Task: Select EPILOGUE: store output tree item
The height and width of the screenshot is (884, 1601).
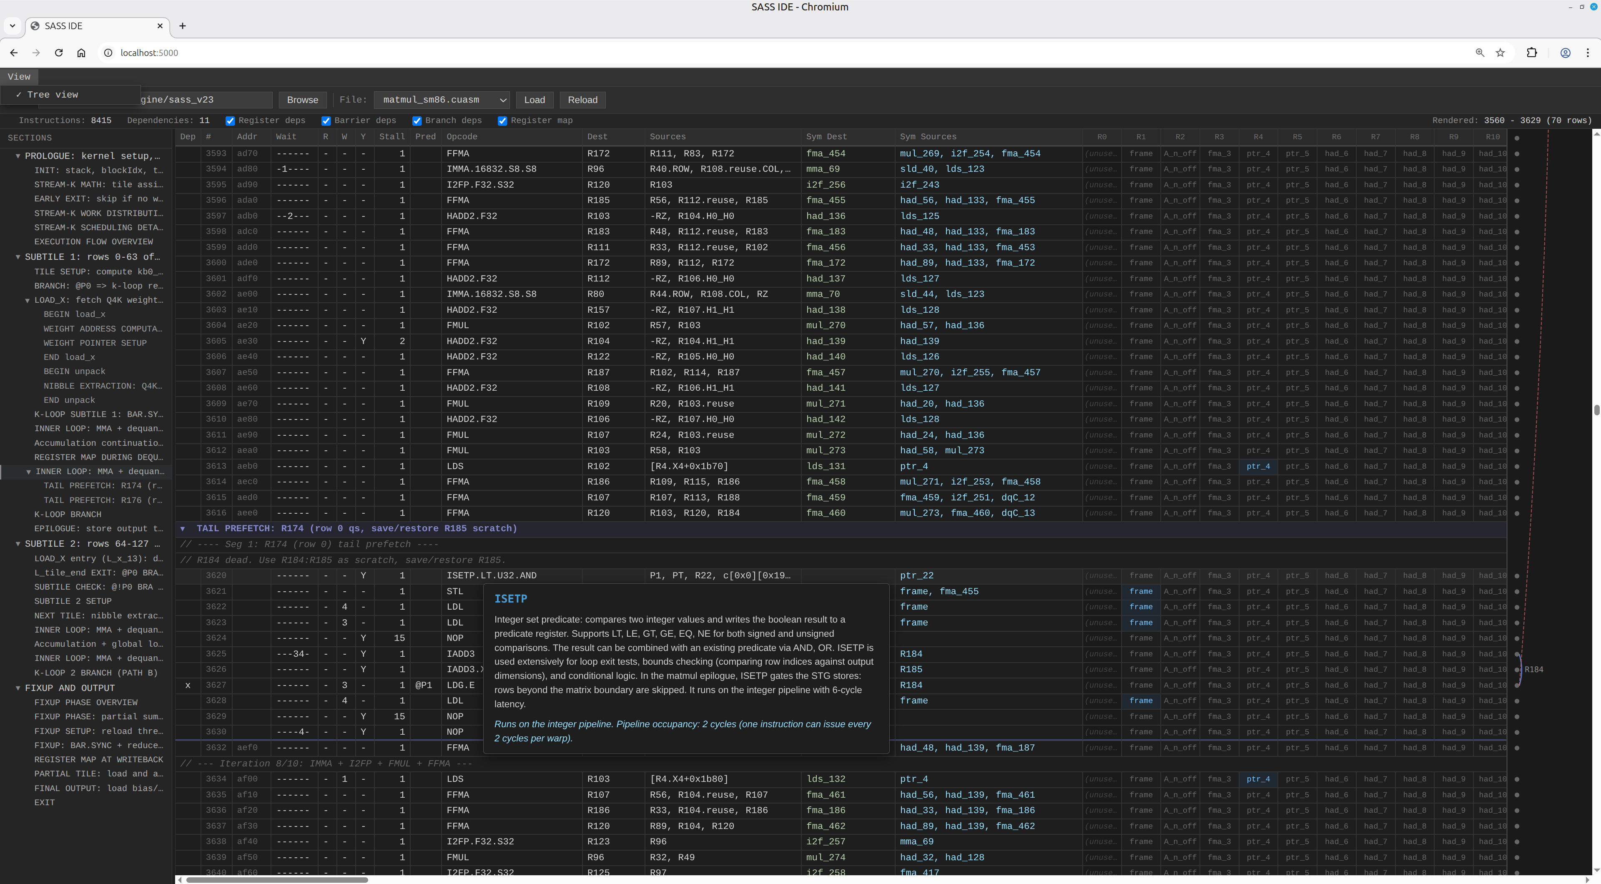Action: pos(98,528)
